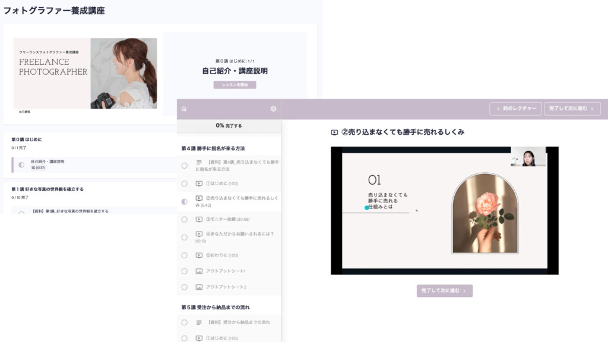
Task: Click the image icon beside アウトプットシート1
Action: click(x=199, y=271)
